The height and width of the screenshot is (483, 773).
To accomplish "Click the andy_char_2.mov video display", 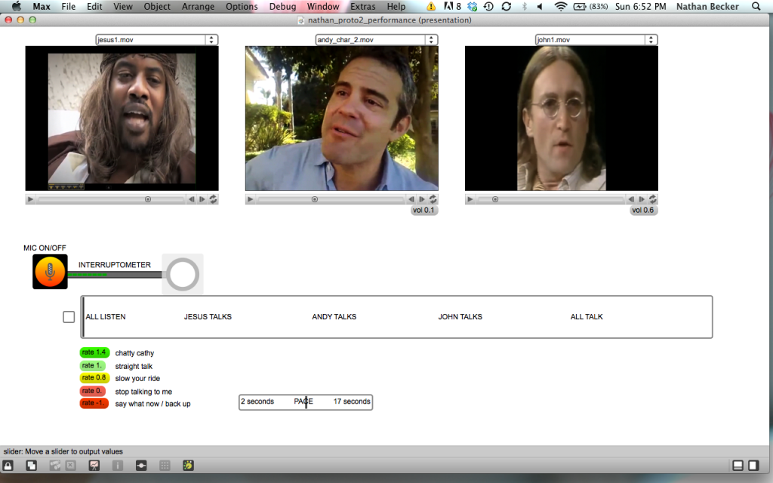I will click(342, 118).
